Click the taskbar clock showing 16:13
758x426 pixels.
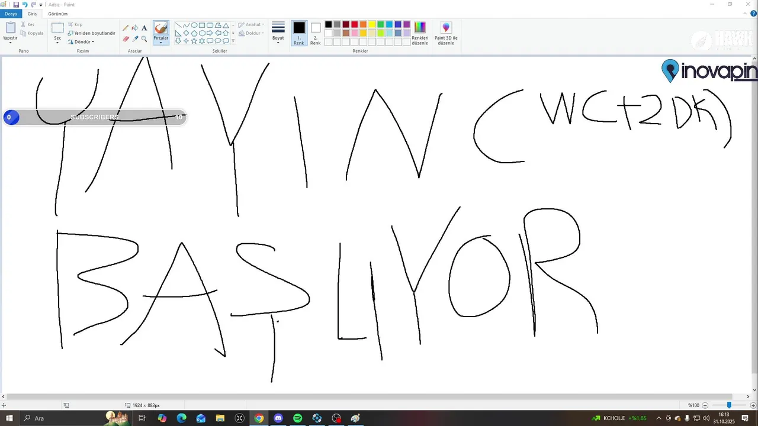(724, 418)
